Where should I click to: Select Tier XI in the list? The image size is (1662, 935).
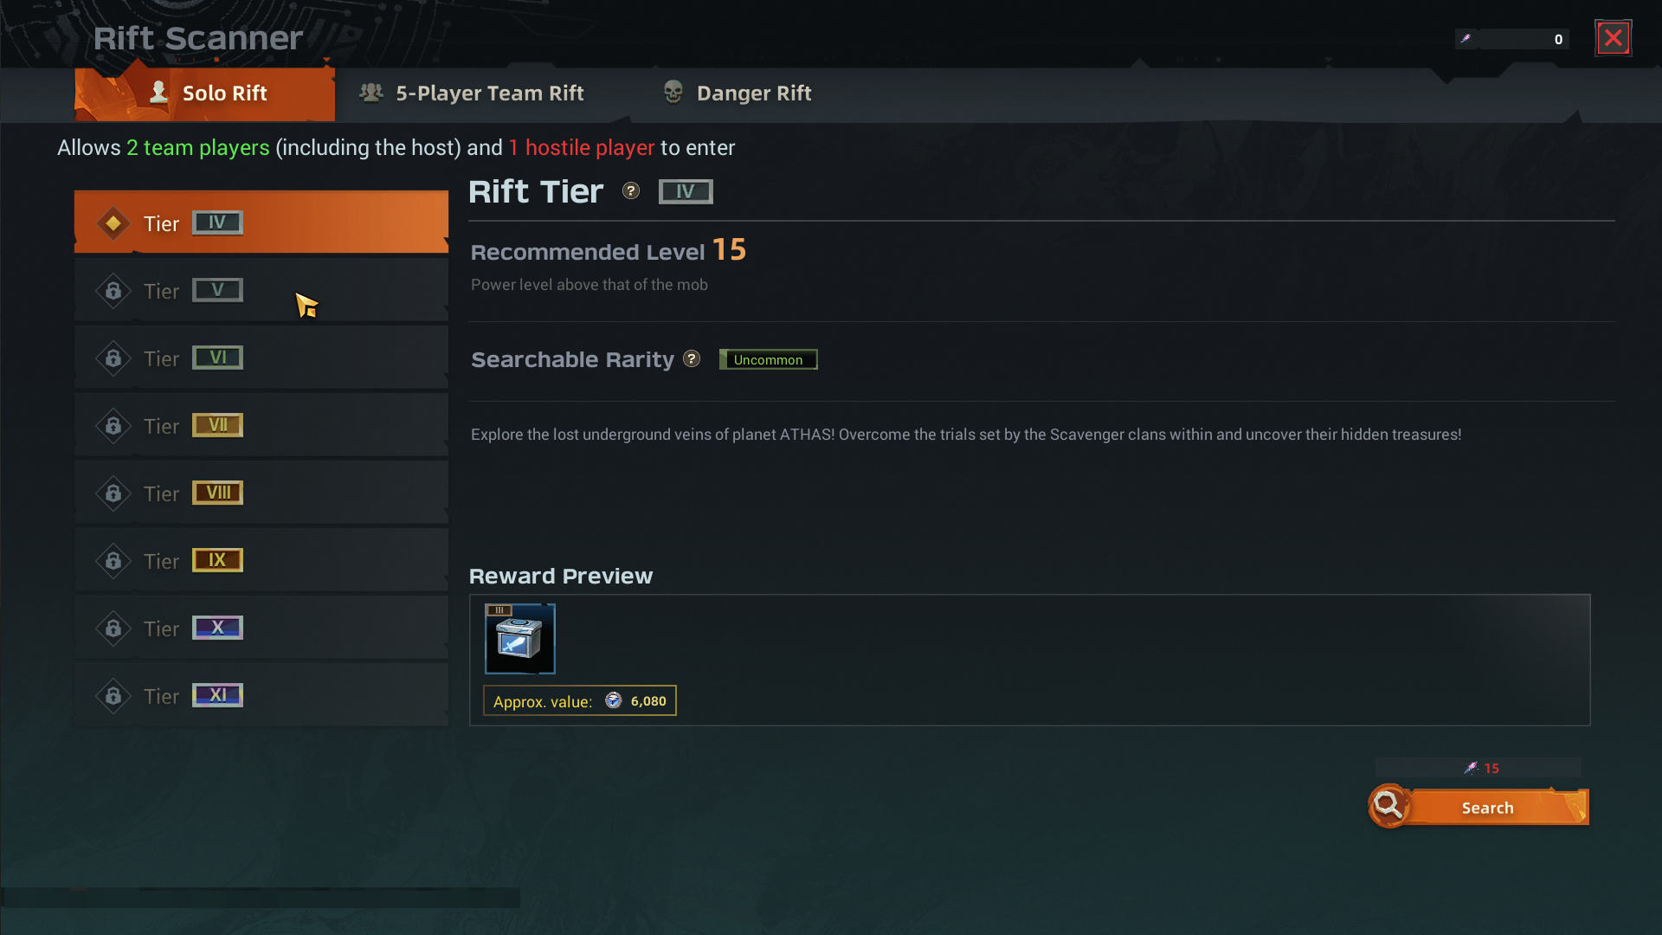click(261, 695)
